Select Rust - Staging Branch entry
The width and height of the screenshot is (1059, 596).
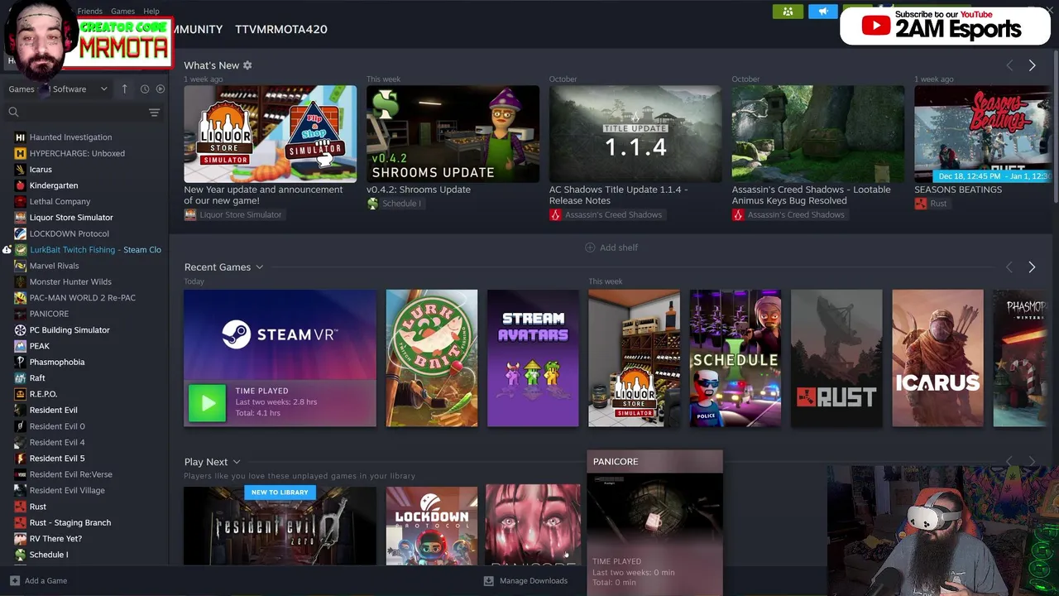69,522
